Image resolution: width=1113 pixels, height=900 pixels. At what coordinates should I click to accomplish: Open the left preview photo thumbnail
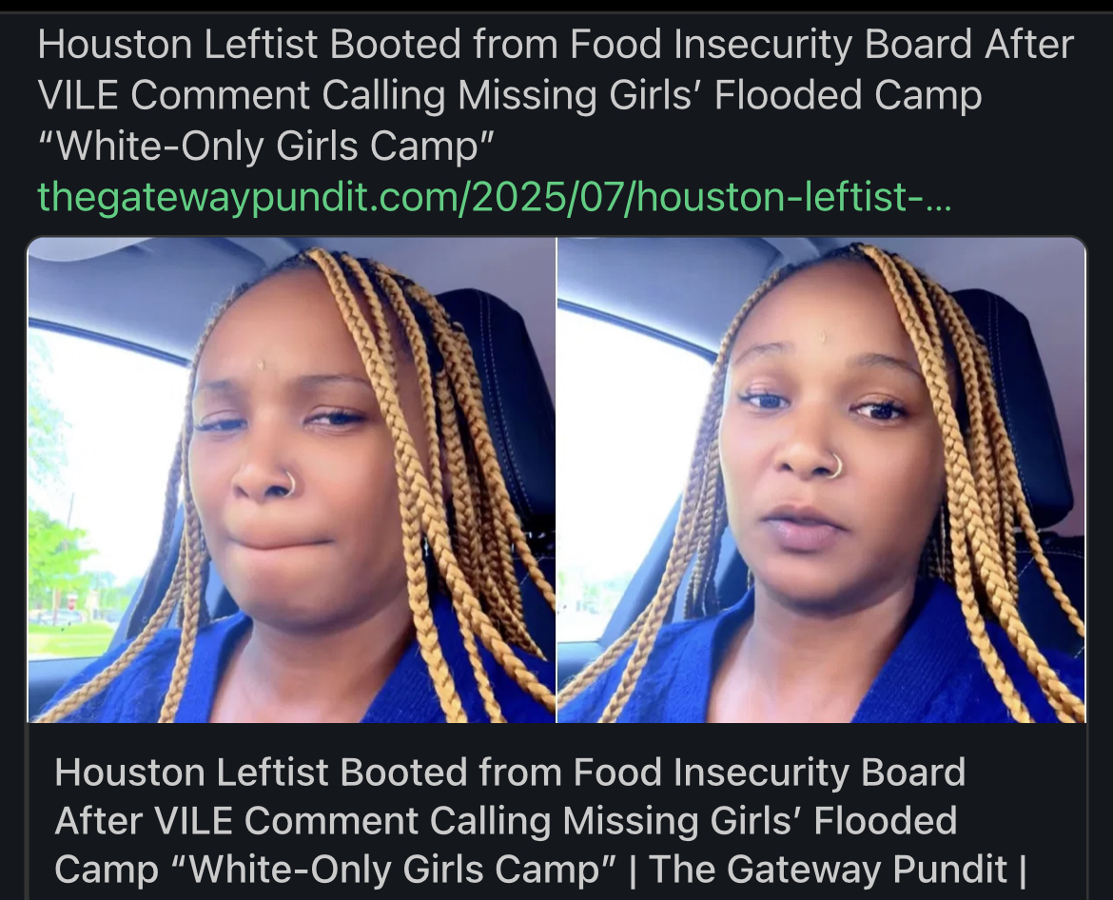coord(292,479)
